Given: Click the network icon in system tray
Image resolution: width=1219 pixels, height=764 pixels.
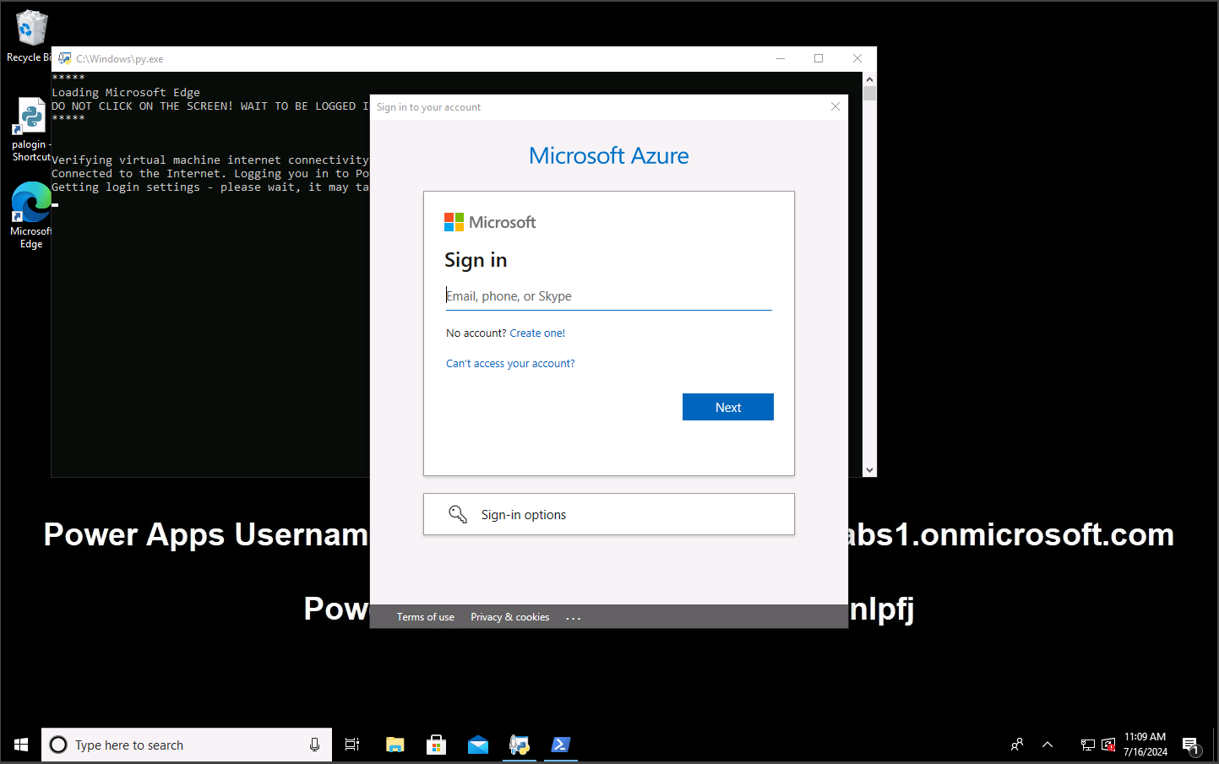Looking at the screenshot, I should (x=1088, y=745).
